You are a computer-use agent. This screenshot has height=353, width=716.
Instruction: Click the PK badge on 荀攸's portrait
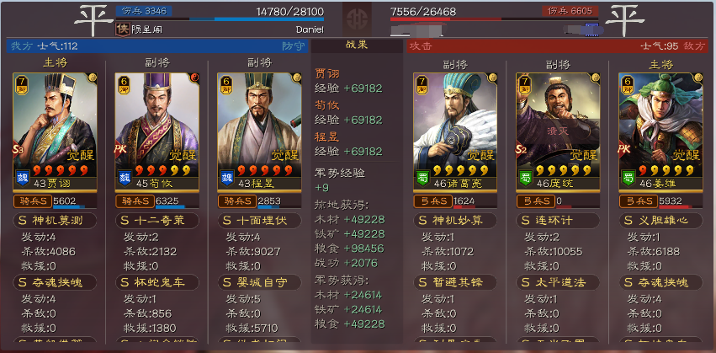pyautogui.click(x=120, y=149)
